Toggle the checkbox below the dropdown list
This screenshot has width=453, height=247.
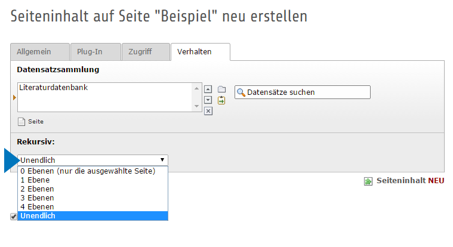(x=14, y=217)
